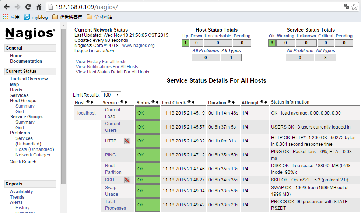Open the Current Users service
The height and width of the screenshot is (213, 361).
pyautogui.click(x=113, y=127)
